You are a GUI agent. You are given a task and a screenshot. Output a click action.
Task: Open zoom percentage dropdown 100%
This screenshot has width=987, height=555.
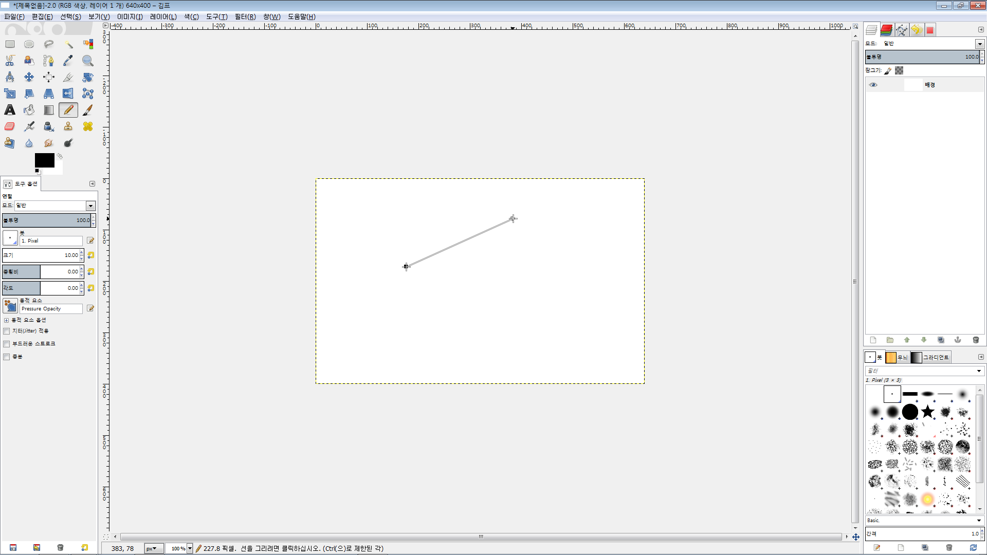coord(190,548)
